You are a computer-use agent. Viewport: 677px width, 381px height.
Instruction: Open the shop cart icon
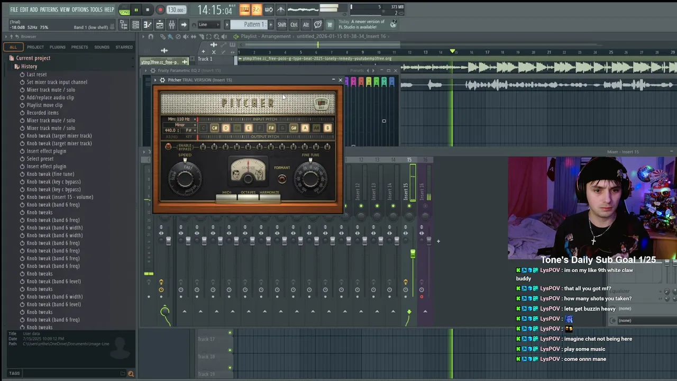pos(330,25)
